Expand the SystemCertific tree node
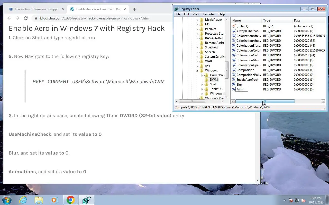The height and width of the screenshot is (205, 329). coord(197,57)
